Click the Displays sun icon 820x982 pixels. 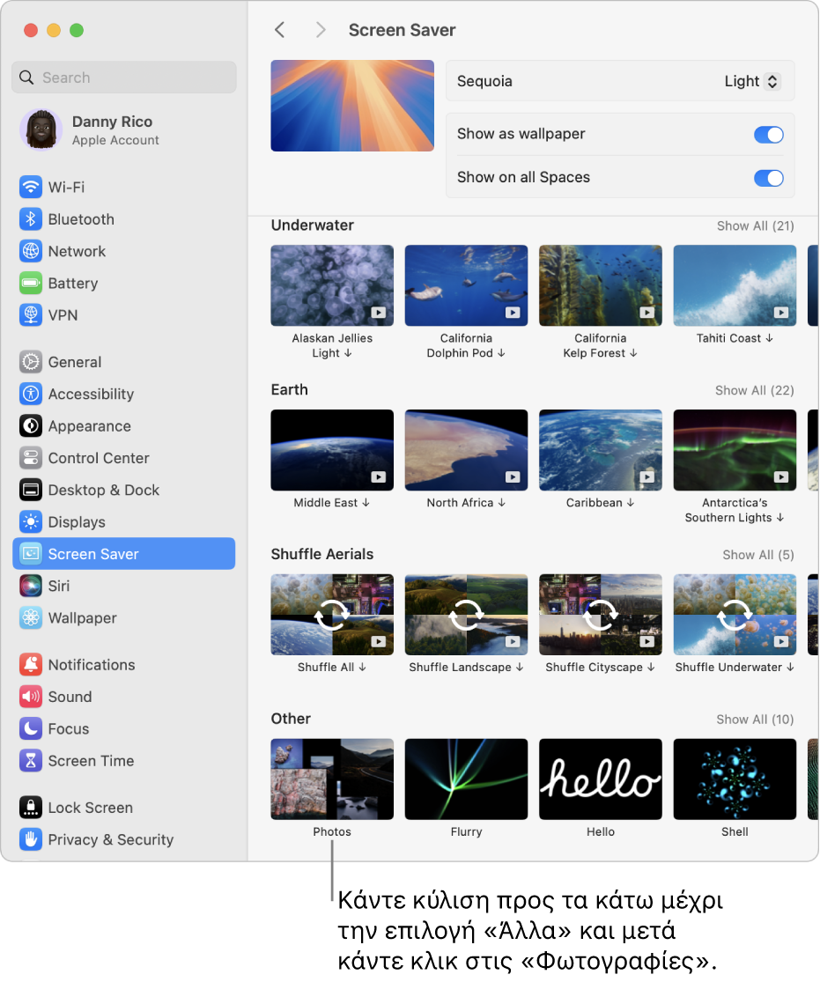tap(31, 521)
